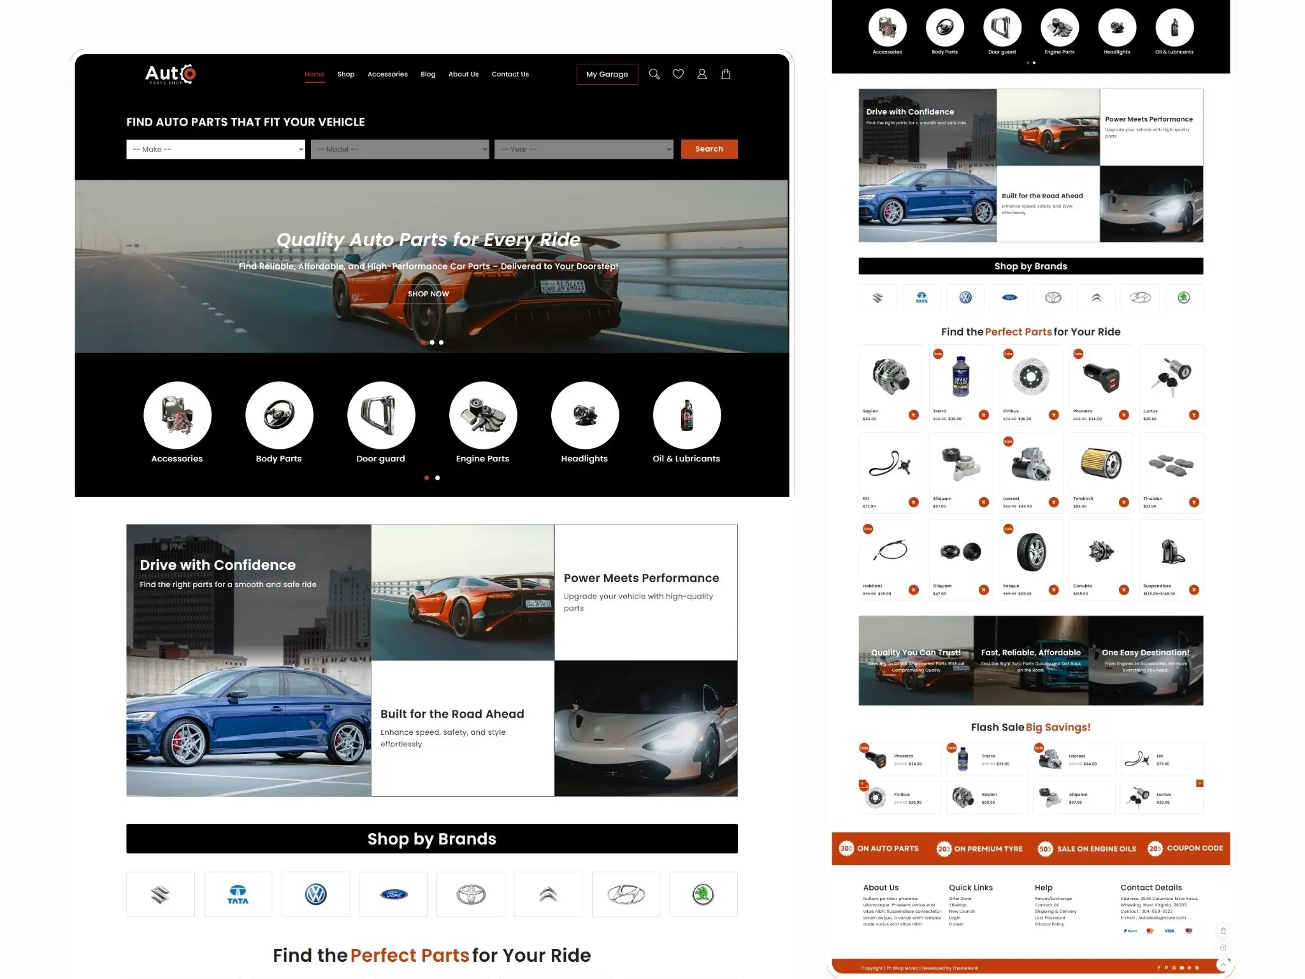
Task: Click the Tata logo in Shop by Brands
Action: 238,894
